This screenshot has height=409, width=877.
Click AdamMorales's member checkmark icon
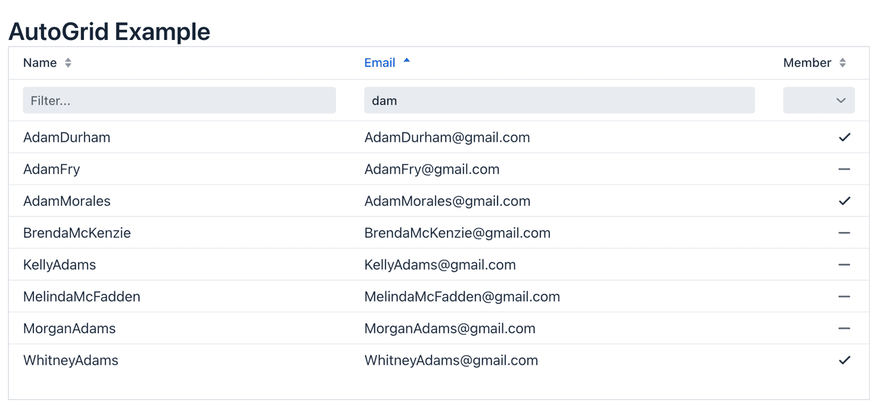point(844,202)
